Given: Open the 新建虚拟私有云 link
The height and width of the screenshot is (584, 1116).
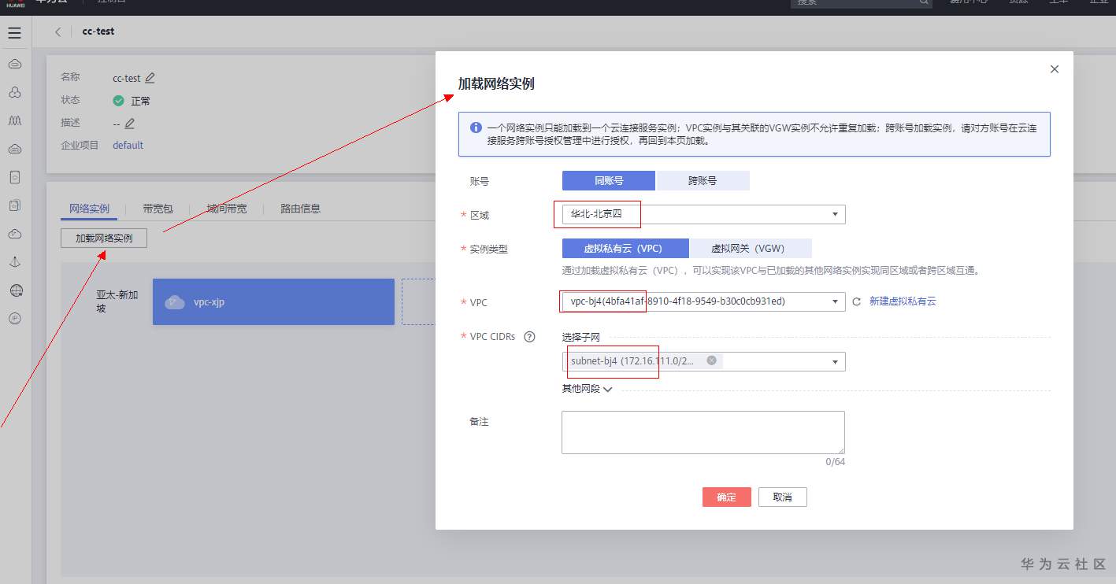Looking at the screenshot, I should [903, 301].
